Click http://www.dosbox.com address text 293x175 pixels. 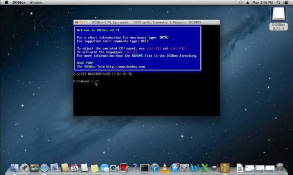pos(126,67)
